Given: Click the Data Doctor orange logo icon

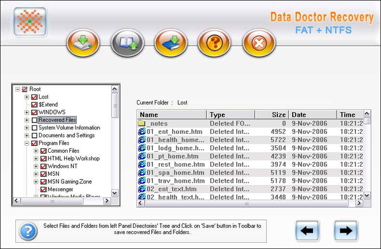Looking at the screenshot, I should coord(30,22).
